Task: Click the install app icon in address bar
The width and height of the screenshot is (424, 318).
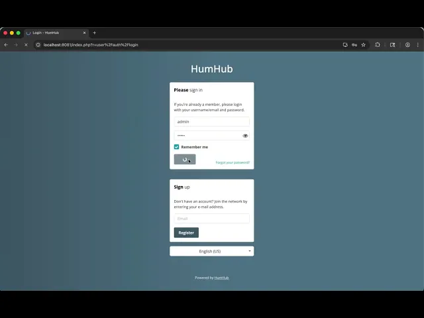Action: pyautogui.click(x=345, y=45)
